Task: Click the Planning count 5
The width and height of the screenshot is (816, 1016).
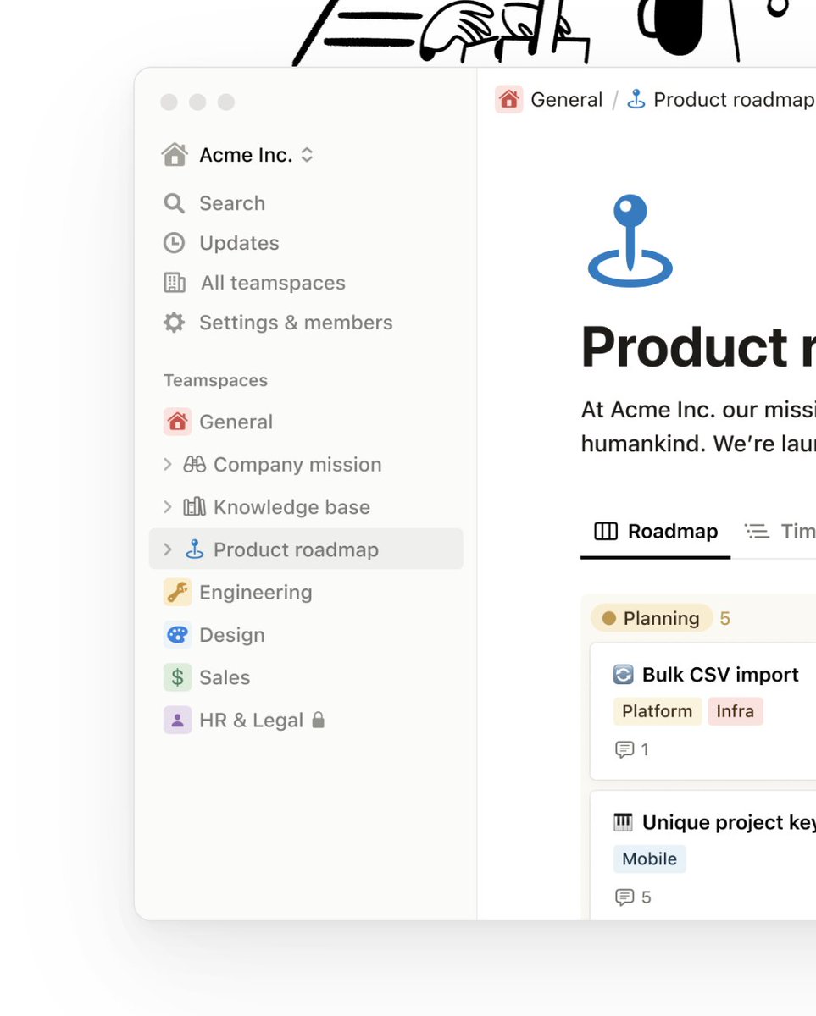Action: click(725, 618)
